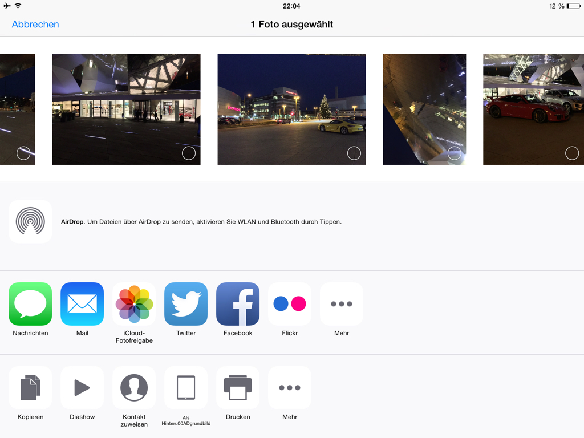
Task: Tap Kontakt zuweisen icon
Action: click(x=134, y=388)
